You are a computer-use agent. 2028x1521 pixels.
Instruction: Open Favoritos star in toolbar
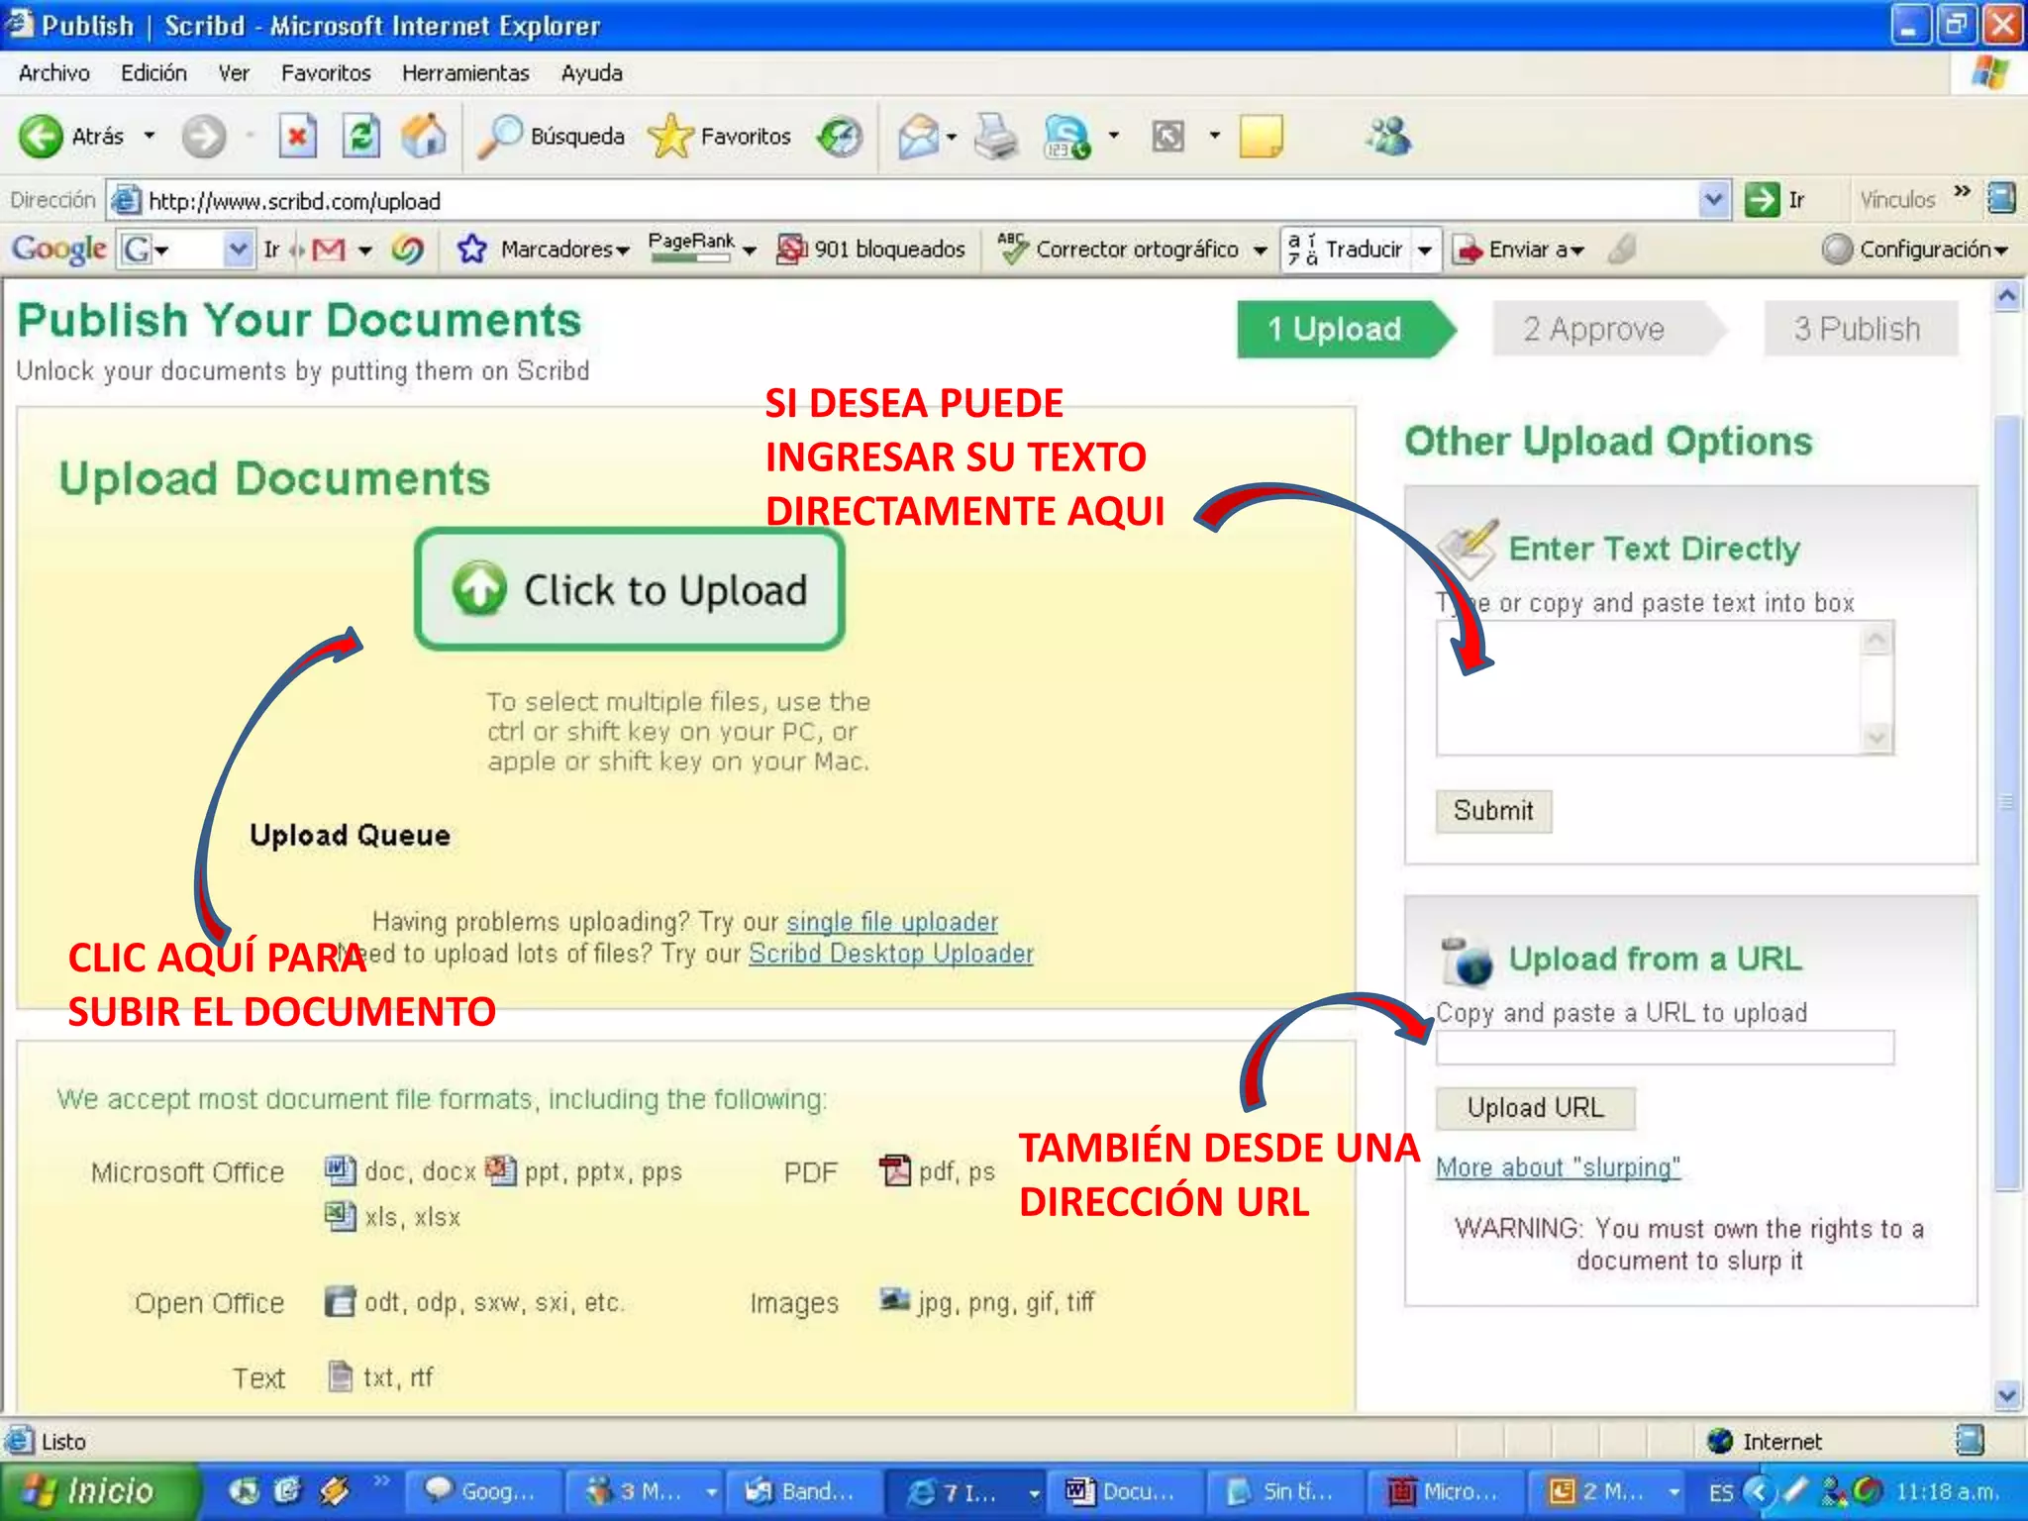point(720,137)
